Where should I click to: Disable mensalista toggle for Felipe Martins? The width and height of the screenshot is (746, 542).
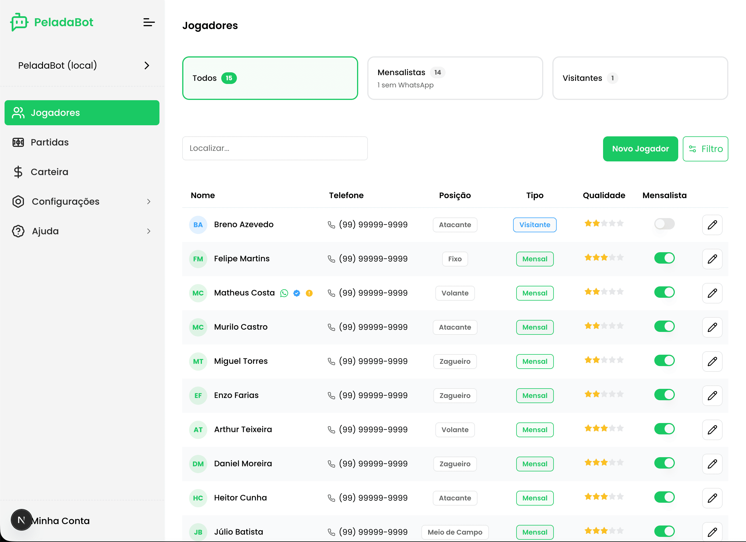[x=665, y=258]
